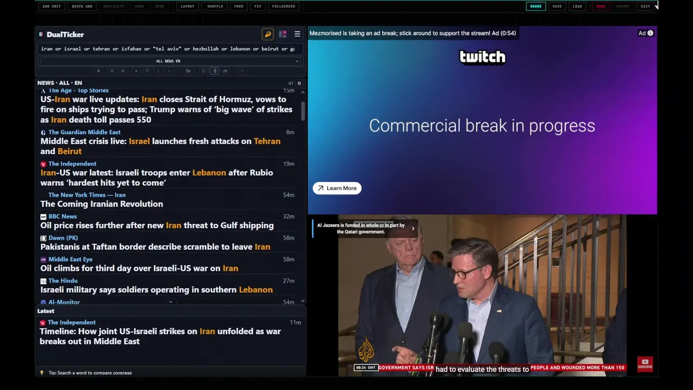Click the previous arrow icon in ticker toolbar

[158, 71]
